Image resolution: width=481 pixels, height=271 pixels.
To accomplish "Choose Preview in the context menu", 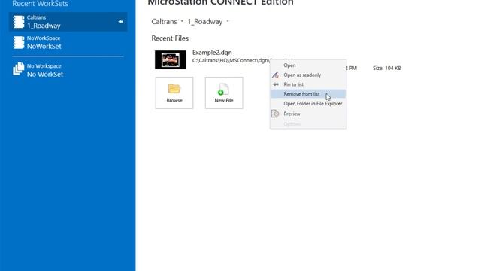I will coord(308,114).
